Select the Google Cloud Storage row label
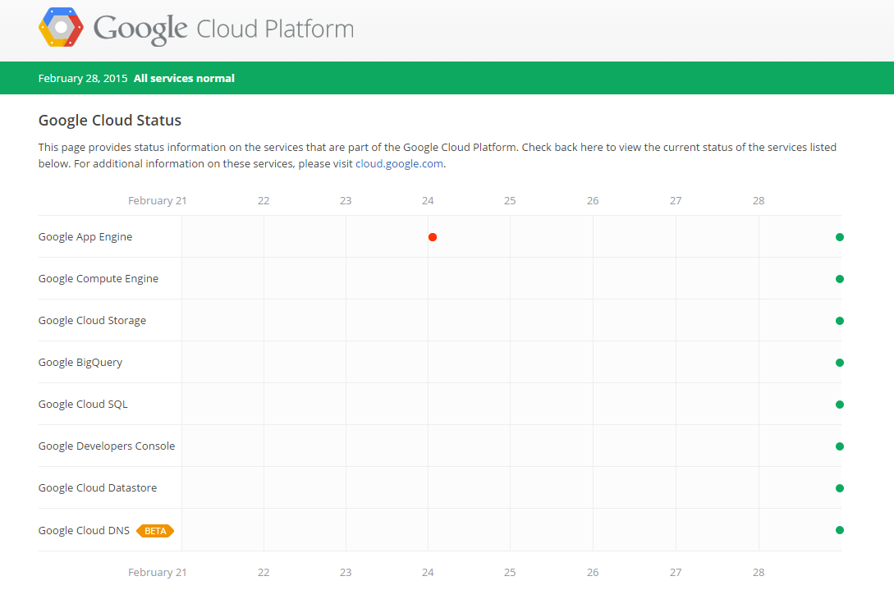 tap(92, 320)
